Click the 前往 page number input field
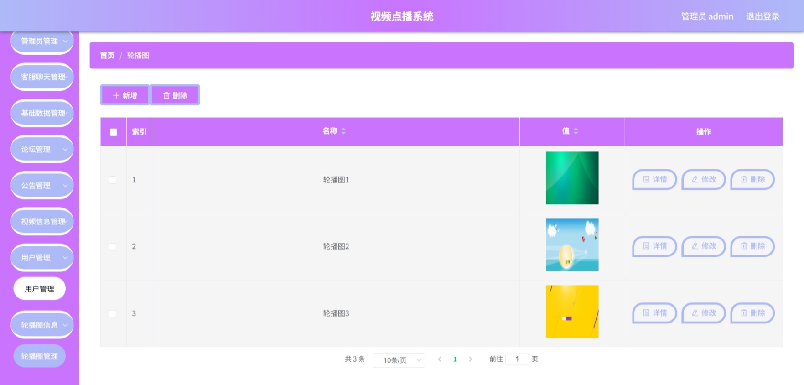804x385 pixels. (x=517, y=359)
